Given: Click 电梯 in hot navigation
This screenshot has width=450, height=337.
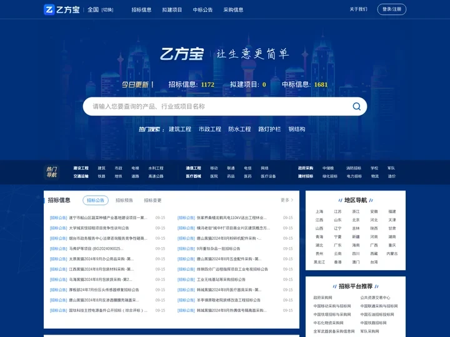Looking at the screenshot, I should (x=135, y=168).
